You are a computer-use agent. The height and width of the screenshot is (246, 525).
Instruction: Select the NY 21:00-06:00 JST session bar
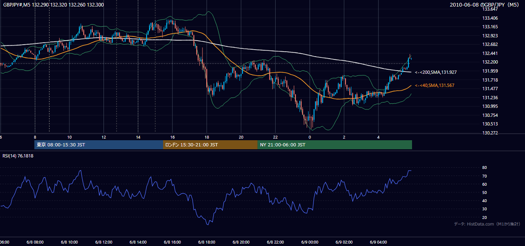[335, 145]
